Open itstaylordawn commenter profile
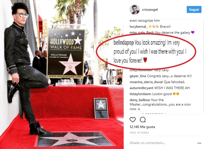204x149 pixels. point(140,94)
